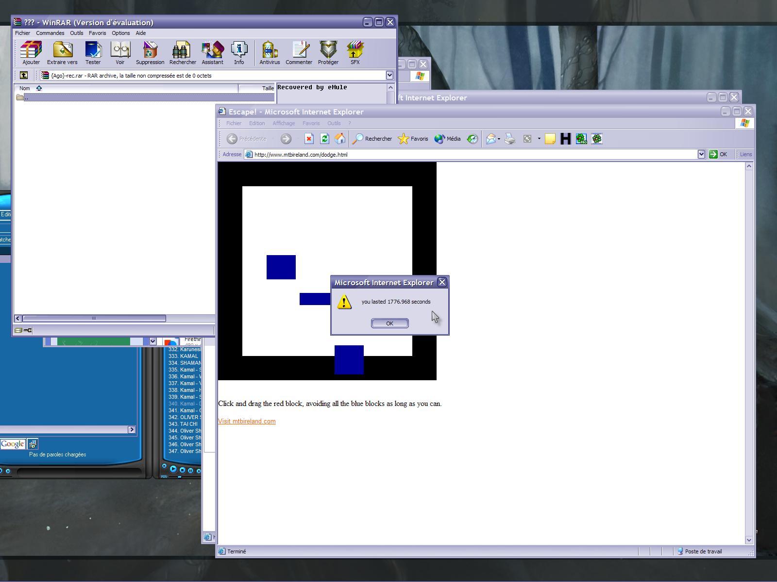
Task: Click the yellow sticky note icon
Action: tap(550, 139)
